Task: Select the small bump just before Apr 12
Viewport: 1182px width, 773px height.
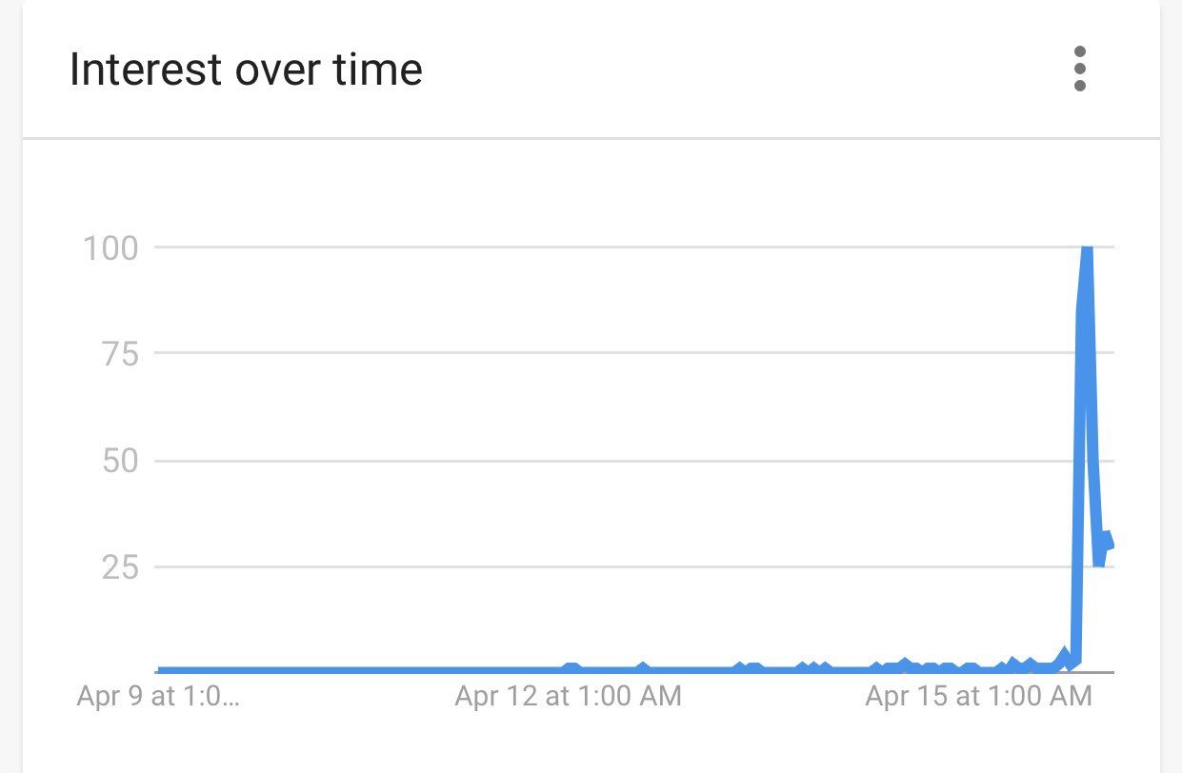Action: coord(571,667)
